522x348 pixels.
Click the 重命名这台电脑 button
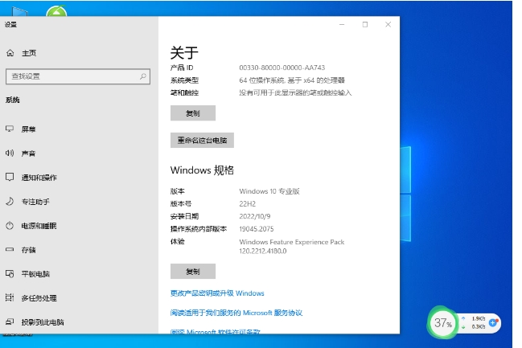pyautogui.click(x=202, y=140)
